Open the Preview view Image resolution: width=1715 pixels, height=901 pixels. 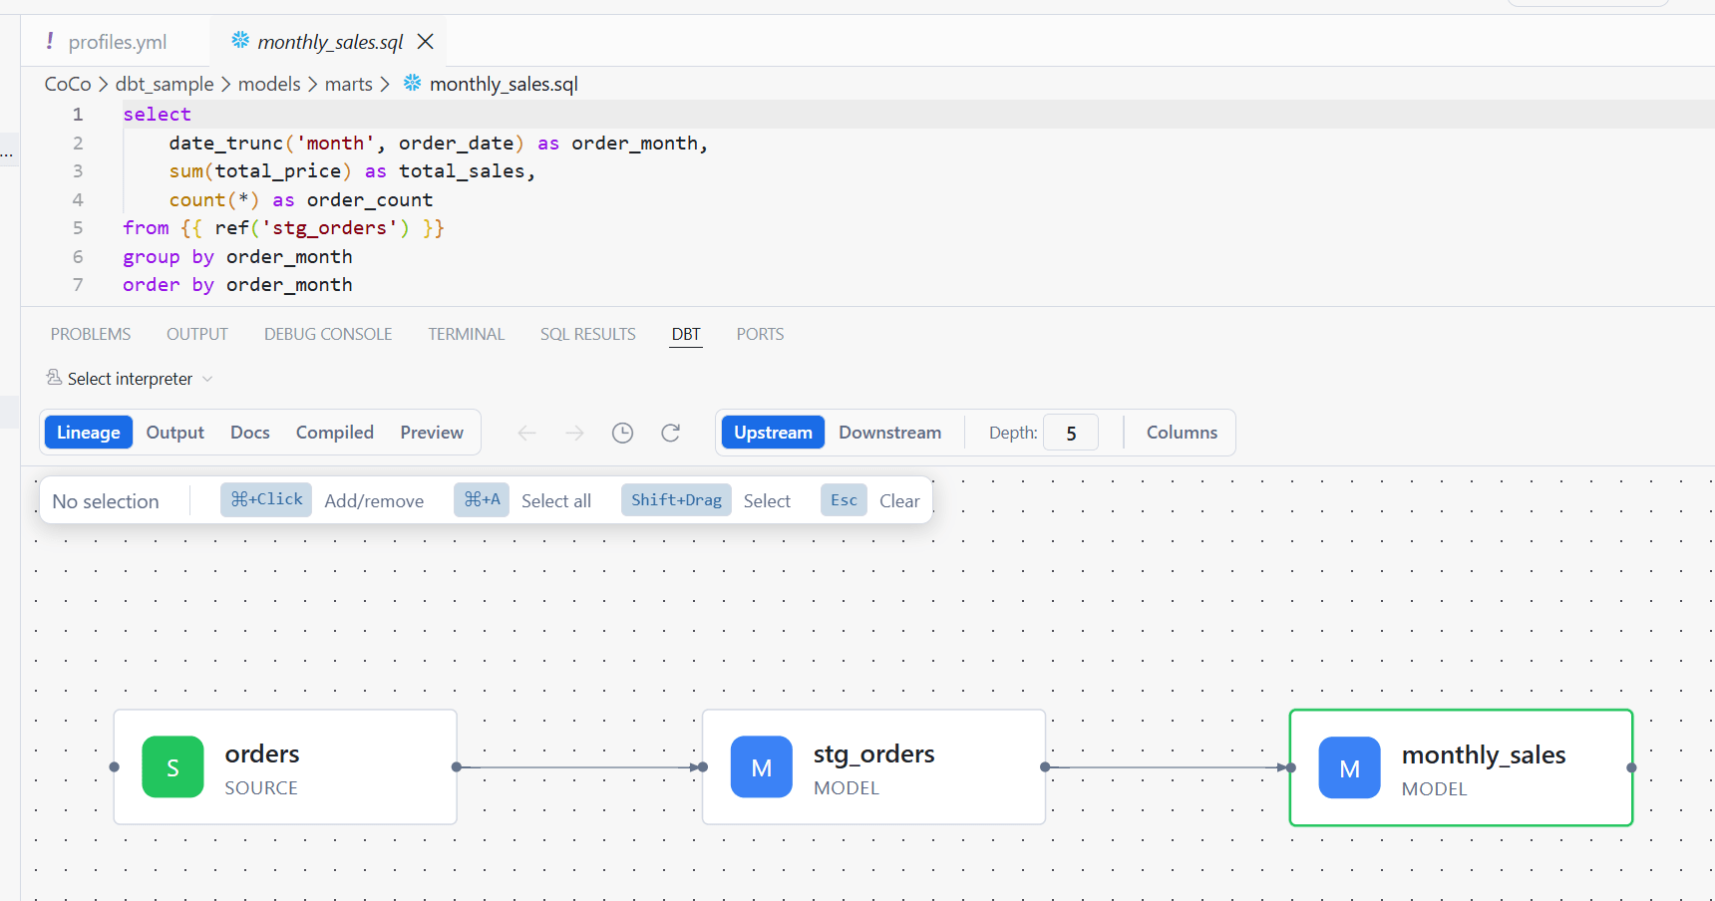[432, 433]
